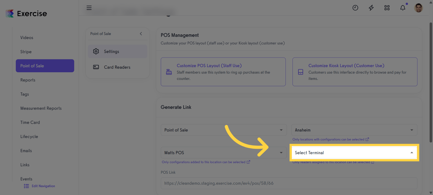Click the POS Link URL field
433x195 pixels.
[x=289, y=183]
